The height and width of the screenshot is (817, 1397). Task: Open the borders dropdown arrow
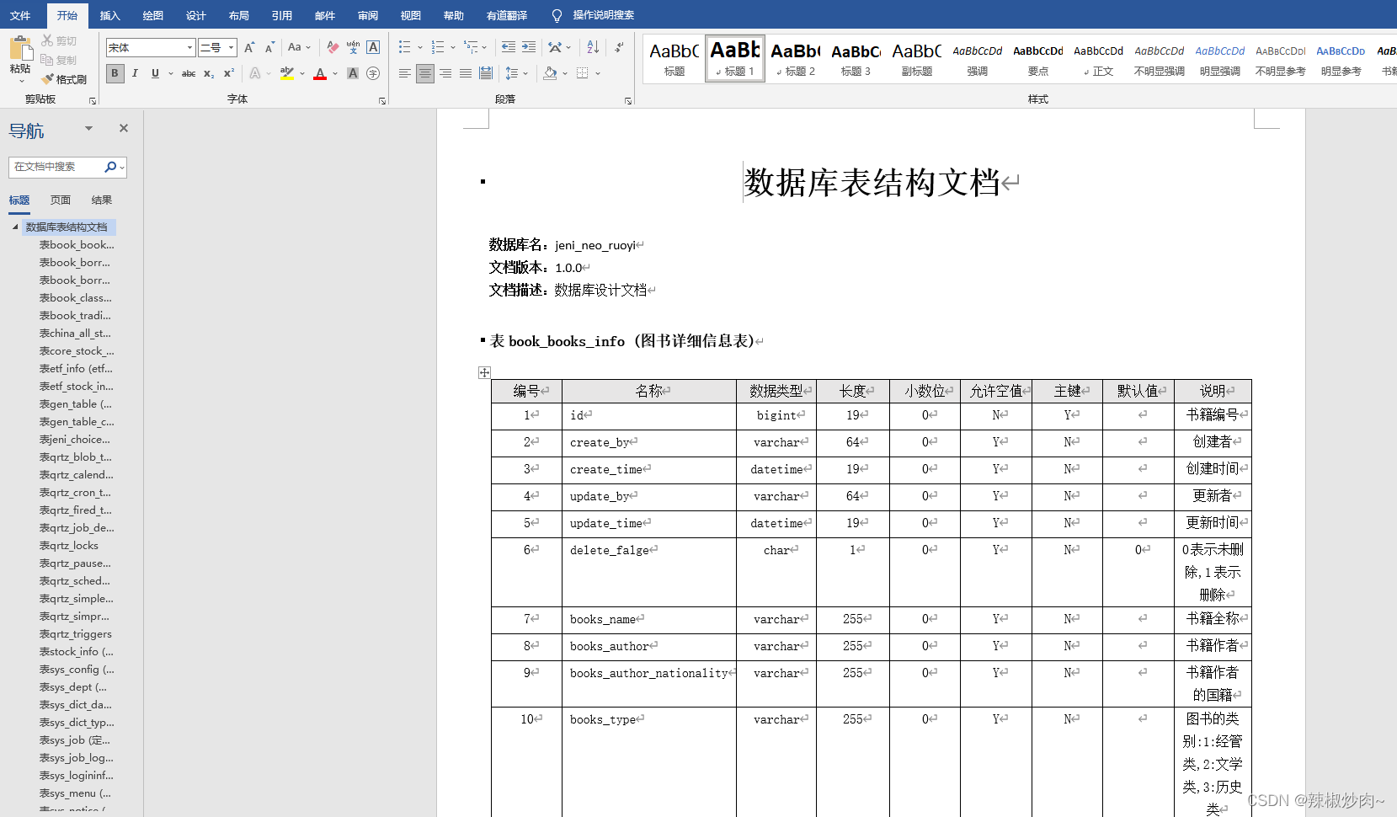[x=598, y=73]
